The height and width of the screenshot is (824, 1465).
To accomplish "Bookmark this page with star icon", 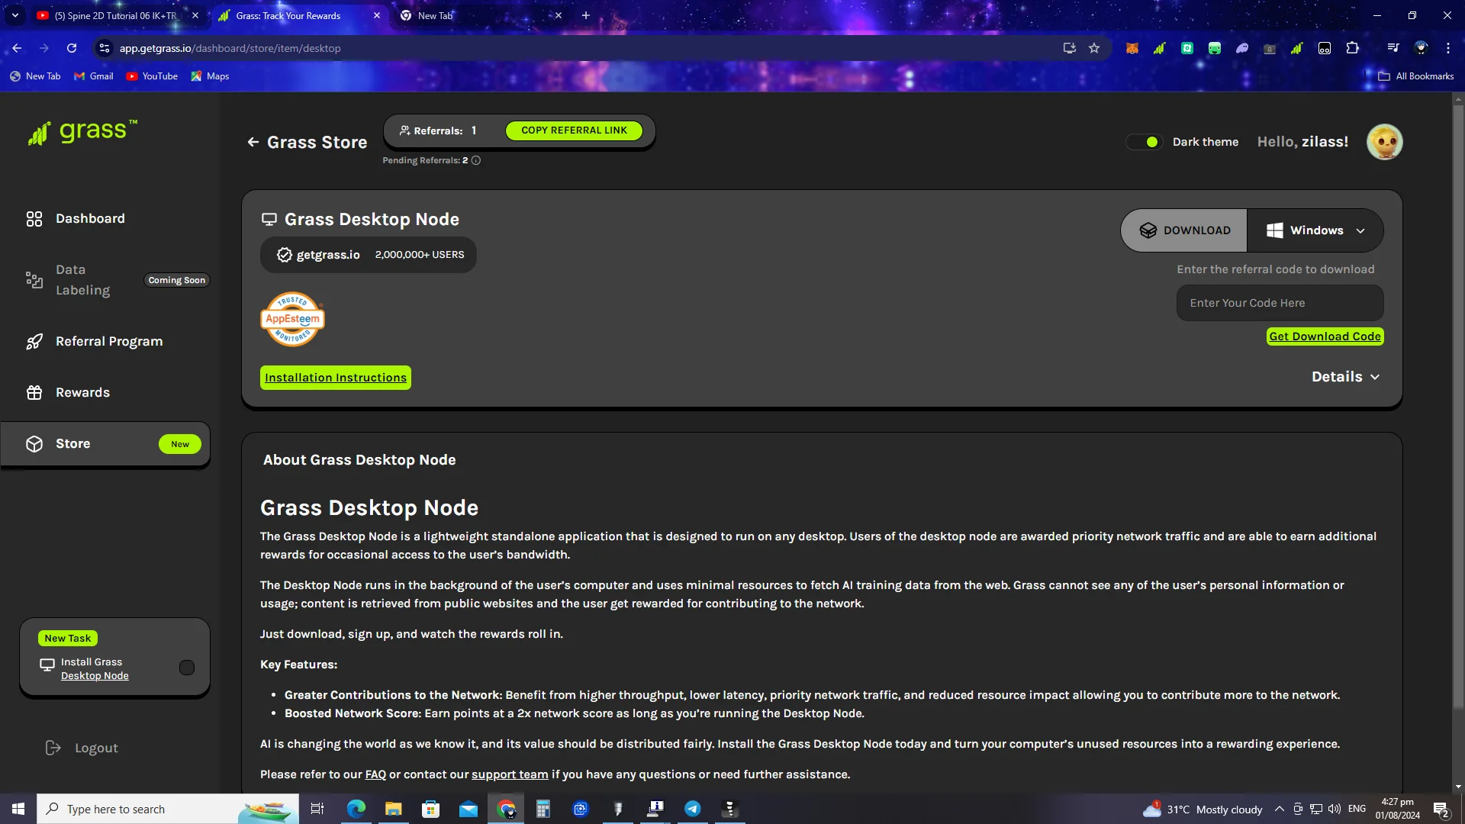I will pos(1094,48).
